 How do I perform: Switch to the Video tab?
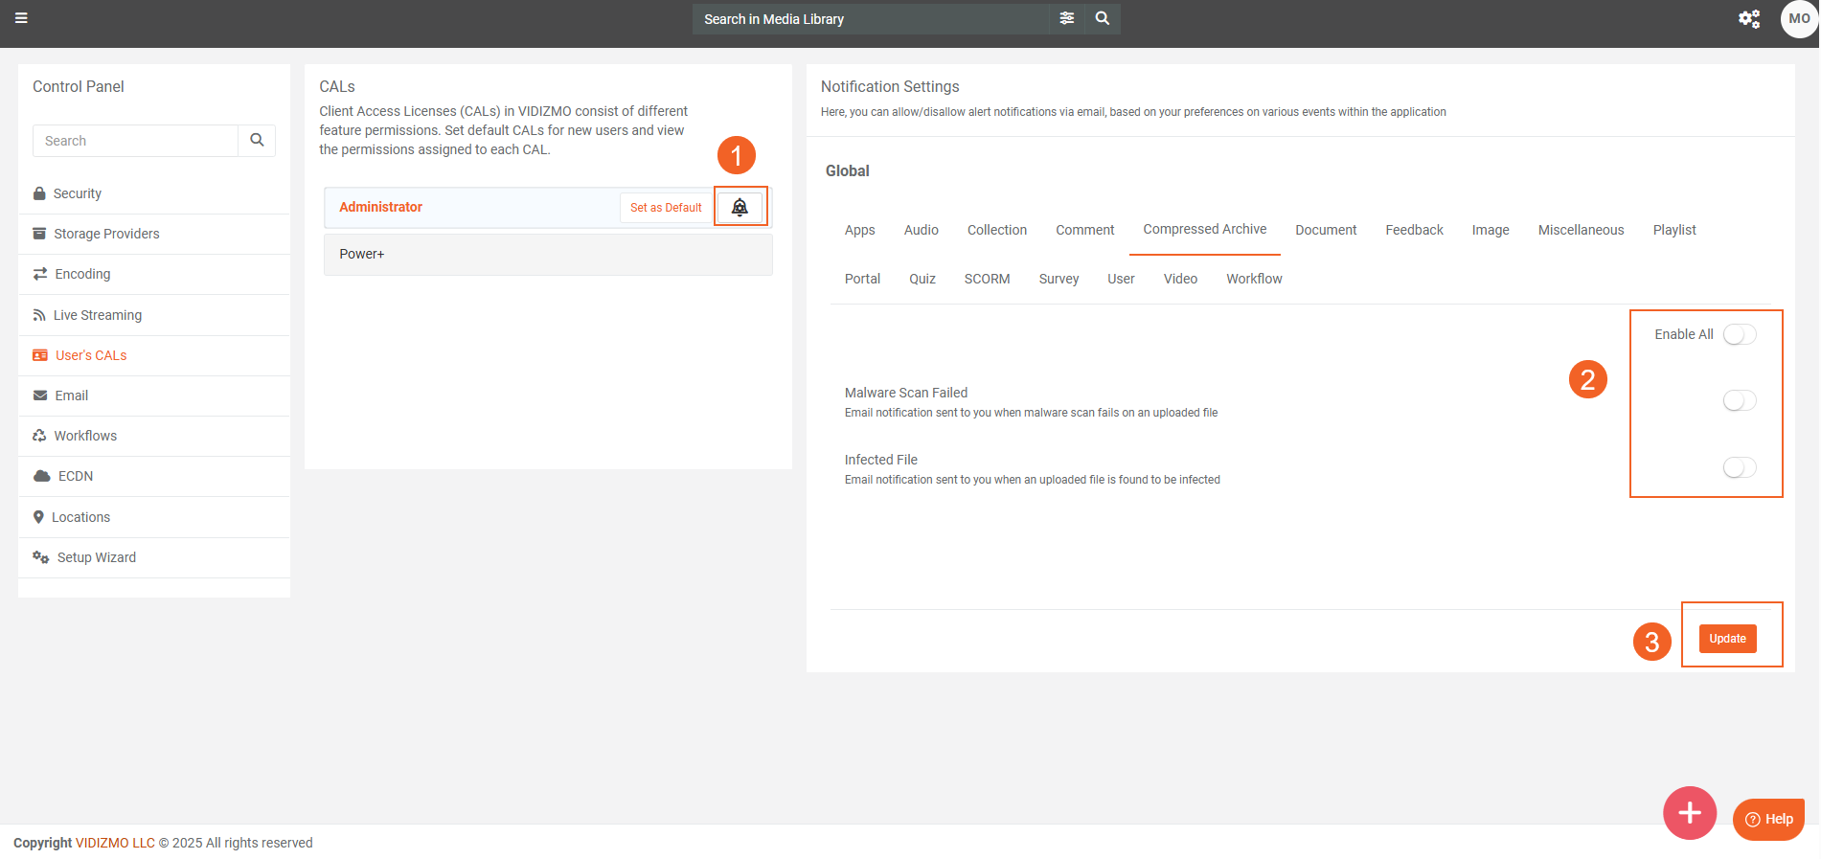click(x=1180, y=279)
